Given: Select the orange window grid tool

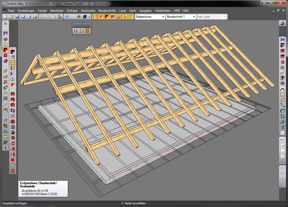Looking at the screenshot, I should point(6,44).
